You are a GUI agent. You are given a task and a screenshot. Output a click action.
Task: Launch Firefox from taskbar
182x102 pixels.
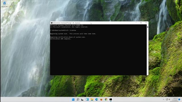(101, 99)
